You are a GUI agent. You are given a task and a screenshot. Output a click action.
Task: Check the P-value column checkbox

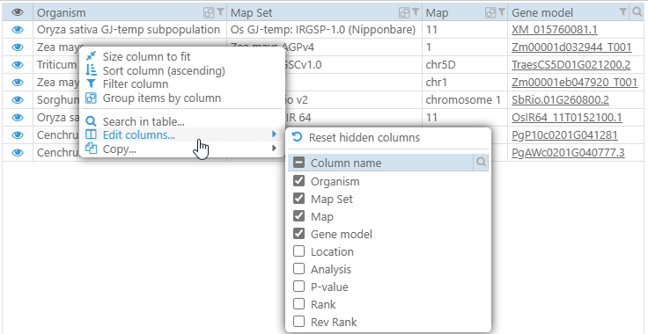pos(298,287)
